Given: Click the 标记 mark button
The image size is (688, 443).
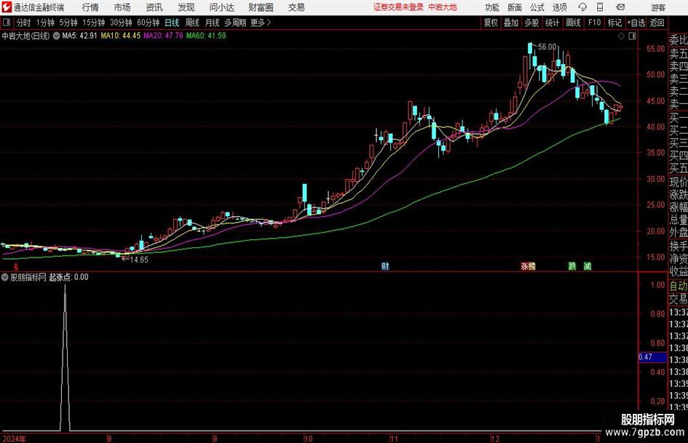Looking at the screenshot, I should pyautogui.click(x=614, y=23).
